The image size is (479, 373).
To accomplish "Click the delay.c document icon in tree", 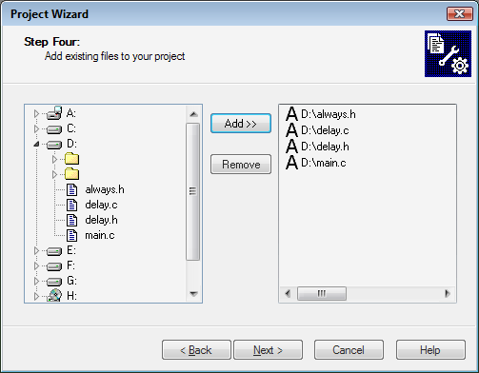I will 71,205.
